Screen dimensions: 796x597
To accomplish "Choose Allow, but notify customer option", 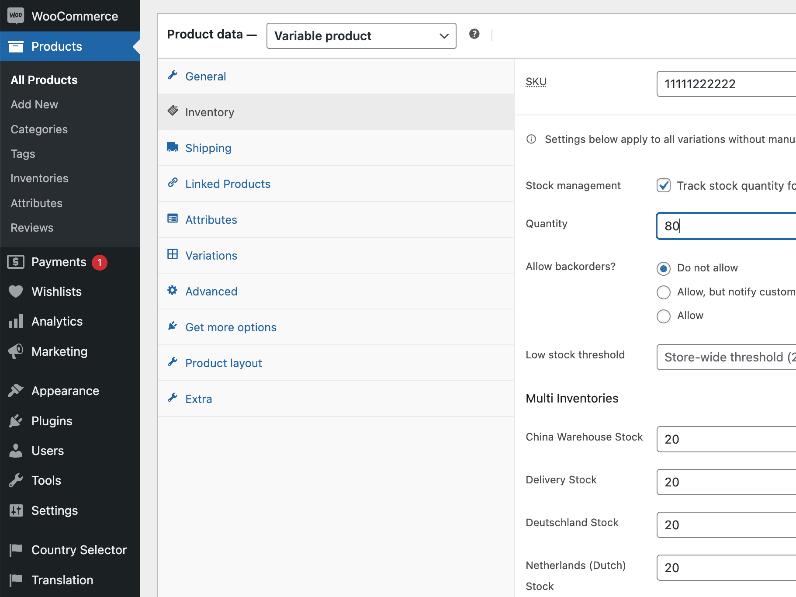I will click(x=664, y=292).
